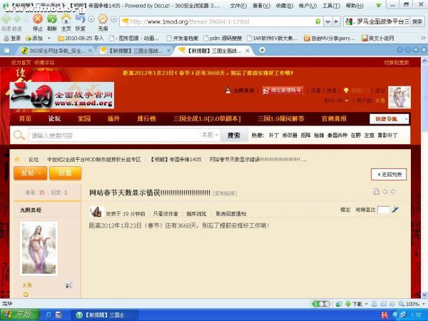Click the browser Refresh button
This screenshot has width=428, height=321.
51,20
